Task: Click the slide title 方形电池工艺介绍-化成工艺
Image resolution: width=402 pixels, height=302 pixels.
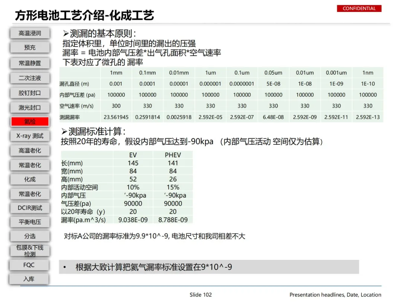Action: [x=84, y=15]
